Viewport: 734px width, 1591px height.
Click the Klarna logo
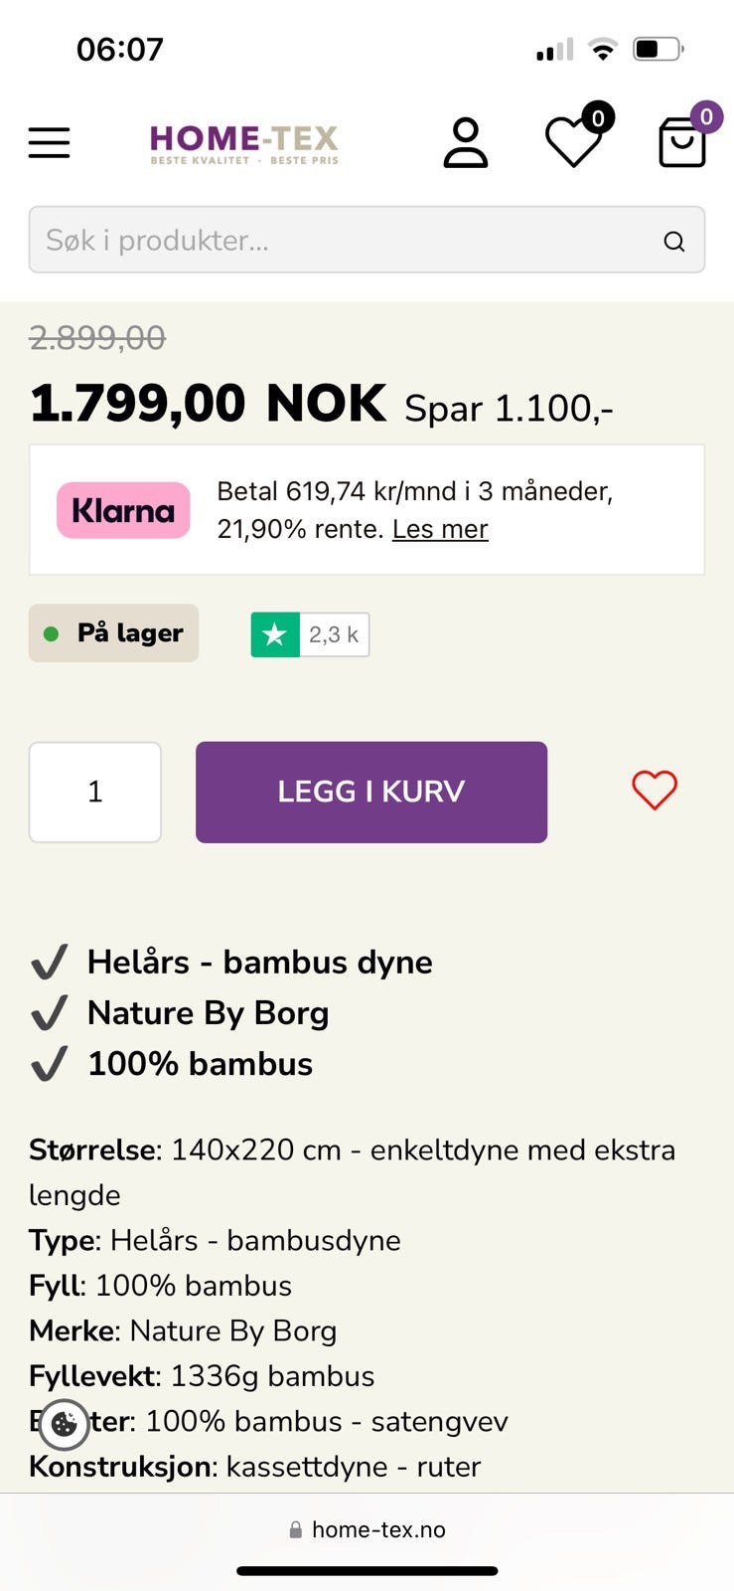coord(123,510)
